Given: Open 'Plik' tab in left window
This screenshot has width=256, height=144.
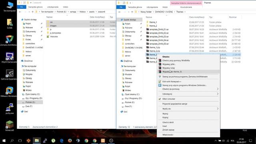Looking at the screenshot, I should tap(22, 7).
